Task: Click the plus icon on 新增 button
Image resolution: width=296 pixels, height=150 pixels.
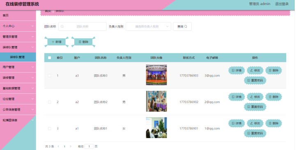Action: pos(53,42)
